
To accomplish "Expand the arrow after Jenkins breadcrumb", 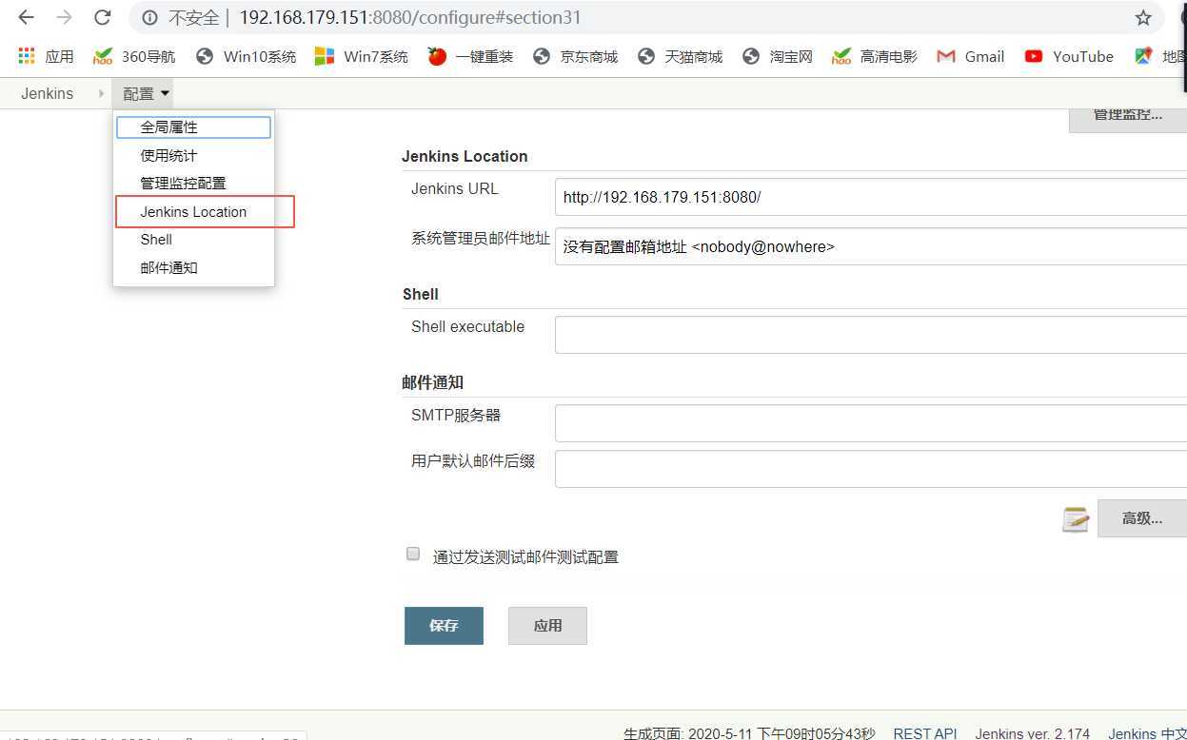I will coord(100,93).
